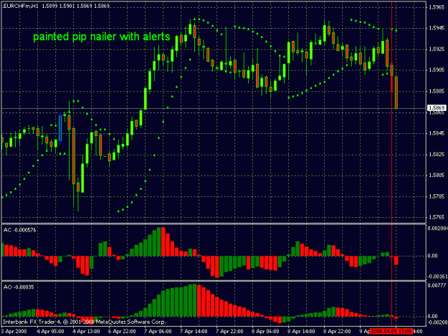This screenshot has height=336, width=448.
Task: Click the AO -0.00035 indicator label
Action: click(19, 287)
